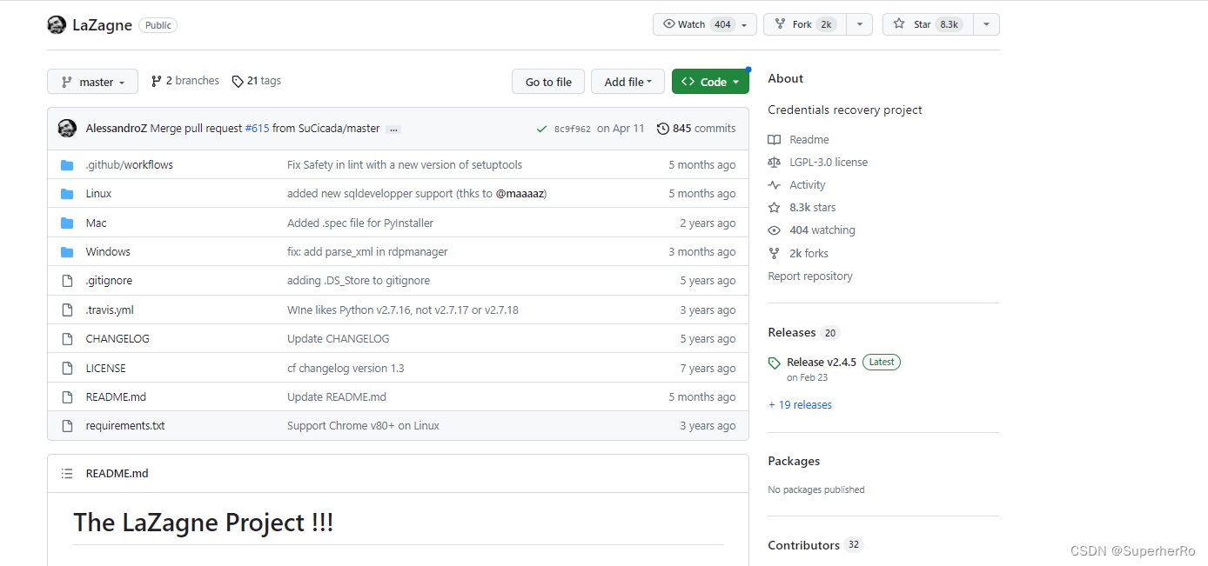Click the LICENSE file icon
This screenshot has height=566, width=1208.
coord(67,369)
